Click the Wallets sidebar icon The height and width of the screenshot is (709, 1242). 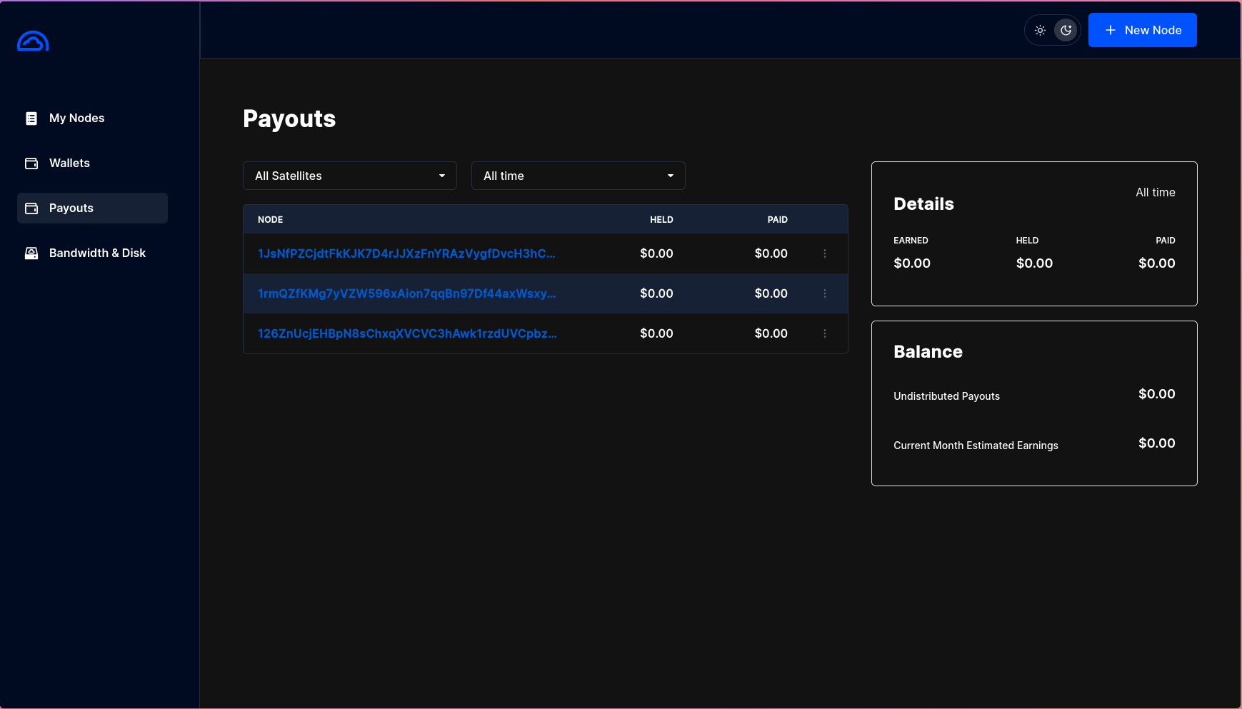[x=31, y=164]
